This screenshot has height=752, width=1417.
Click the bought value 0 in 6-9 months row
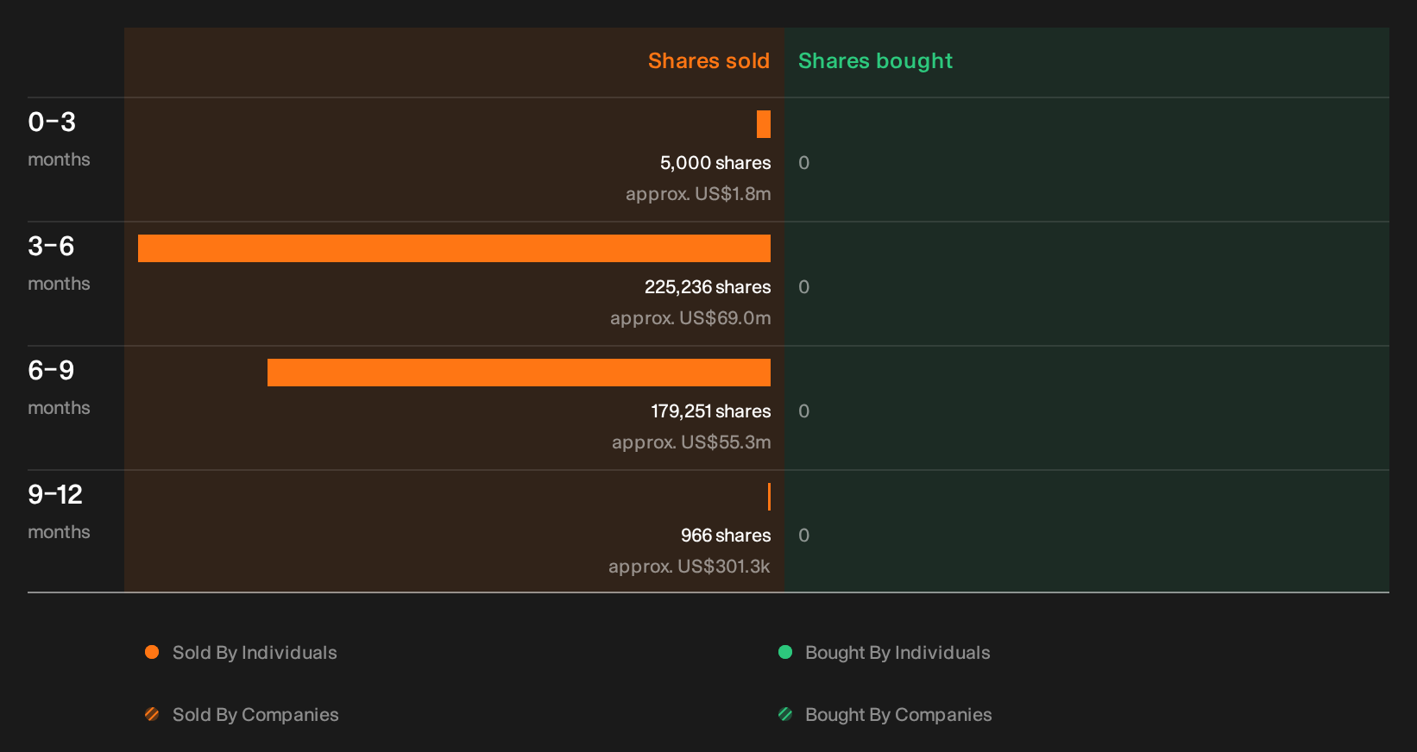pyautogui.click(x=803, y=411)
